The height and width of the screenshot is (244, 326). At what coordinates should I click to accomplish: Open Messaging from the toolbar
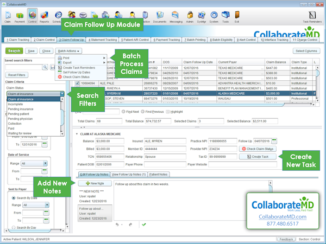[175, 16]
